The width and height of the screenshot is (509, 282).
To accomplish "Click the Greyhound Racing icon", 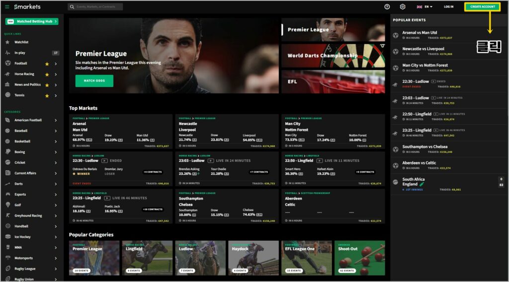I will pyautogui.click(x=8, y=215).
